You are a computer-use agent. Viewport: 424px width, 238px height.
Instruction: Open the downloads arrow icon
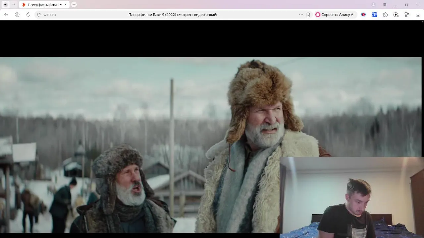418,15
